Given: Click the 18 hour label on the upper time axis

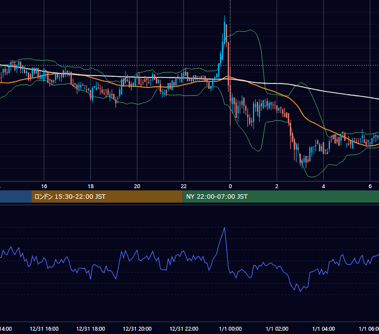Looking at the screenshot, I should [90, 186].
